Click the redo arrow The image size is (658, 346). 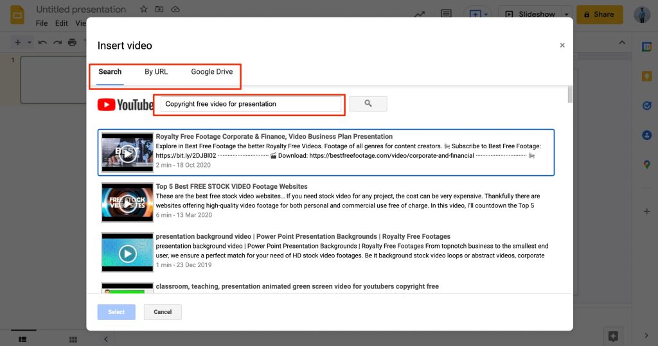(x=57, y=42)
